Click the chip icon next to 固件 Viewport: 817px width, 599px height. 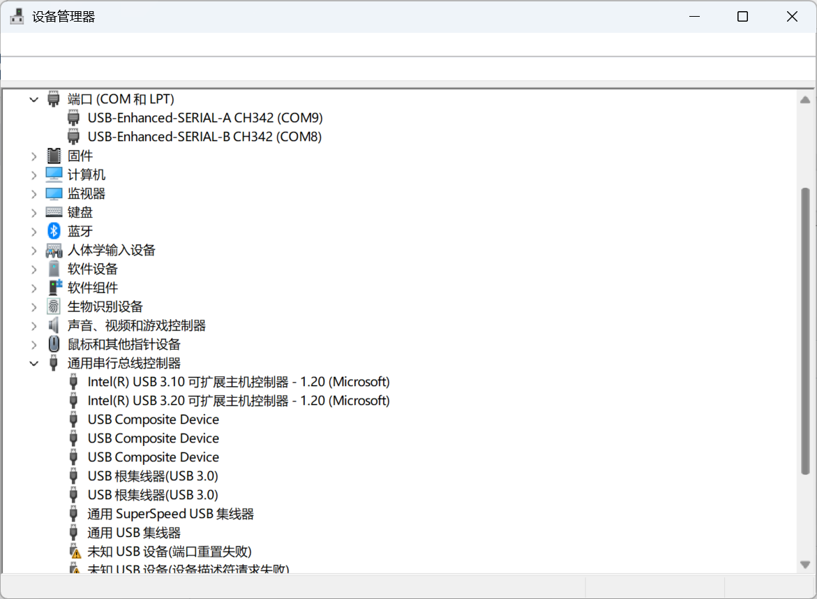click(54, 156)
